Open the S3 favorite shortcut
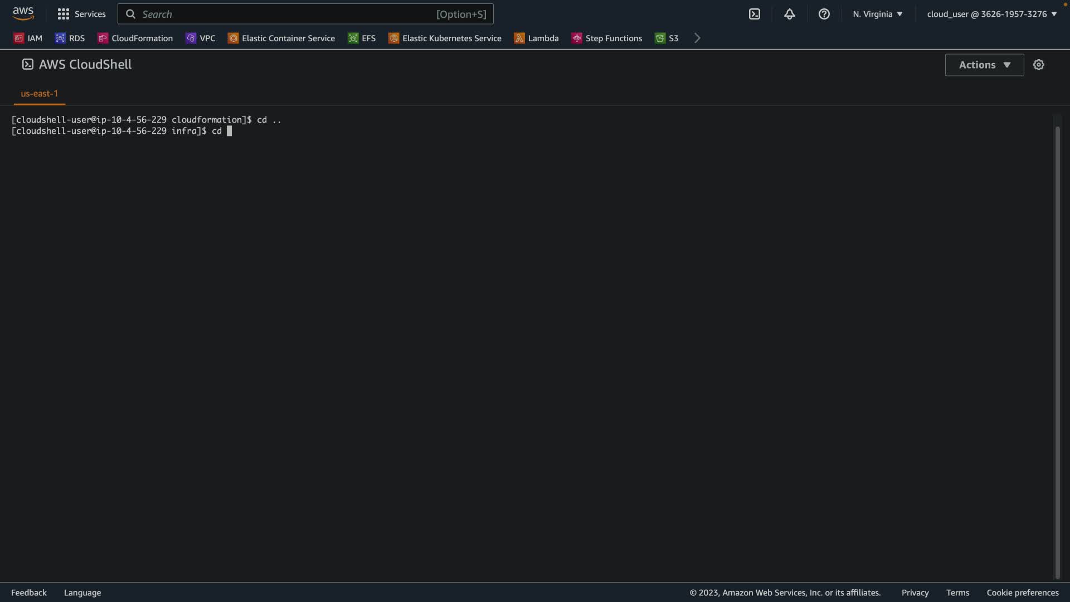Image resolution: width=1070 pixels, height=602 pixels. [x=667, y=38]
